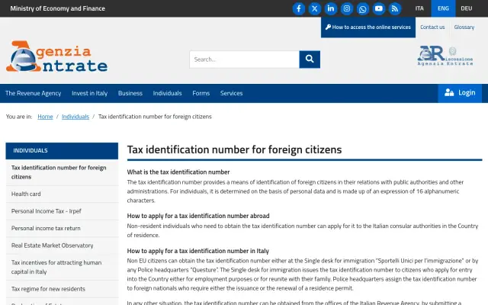Click the Agenzia Entrate logo
The image size is (488, 305).
pos(56,56)
